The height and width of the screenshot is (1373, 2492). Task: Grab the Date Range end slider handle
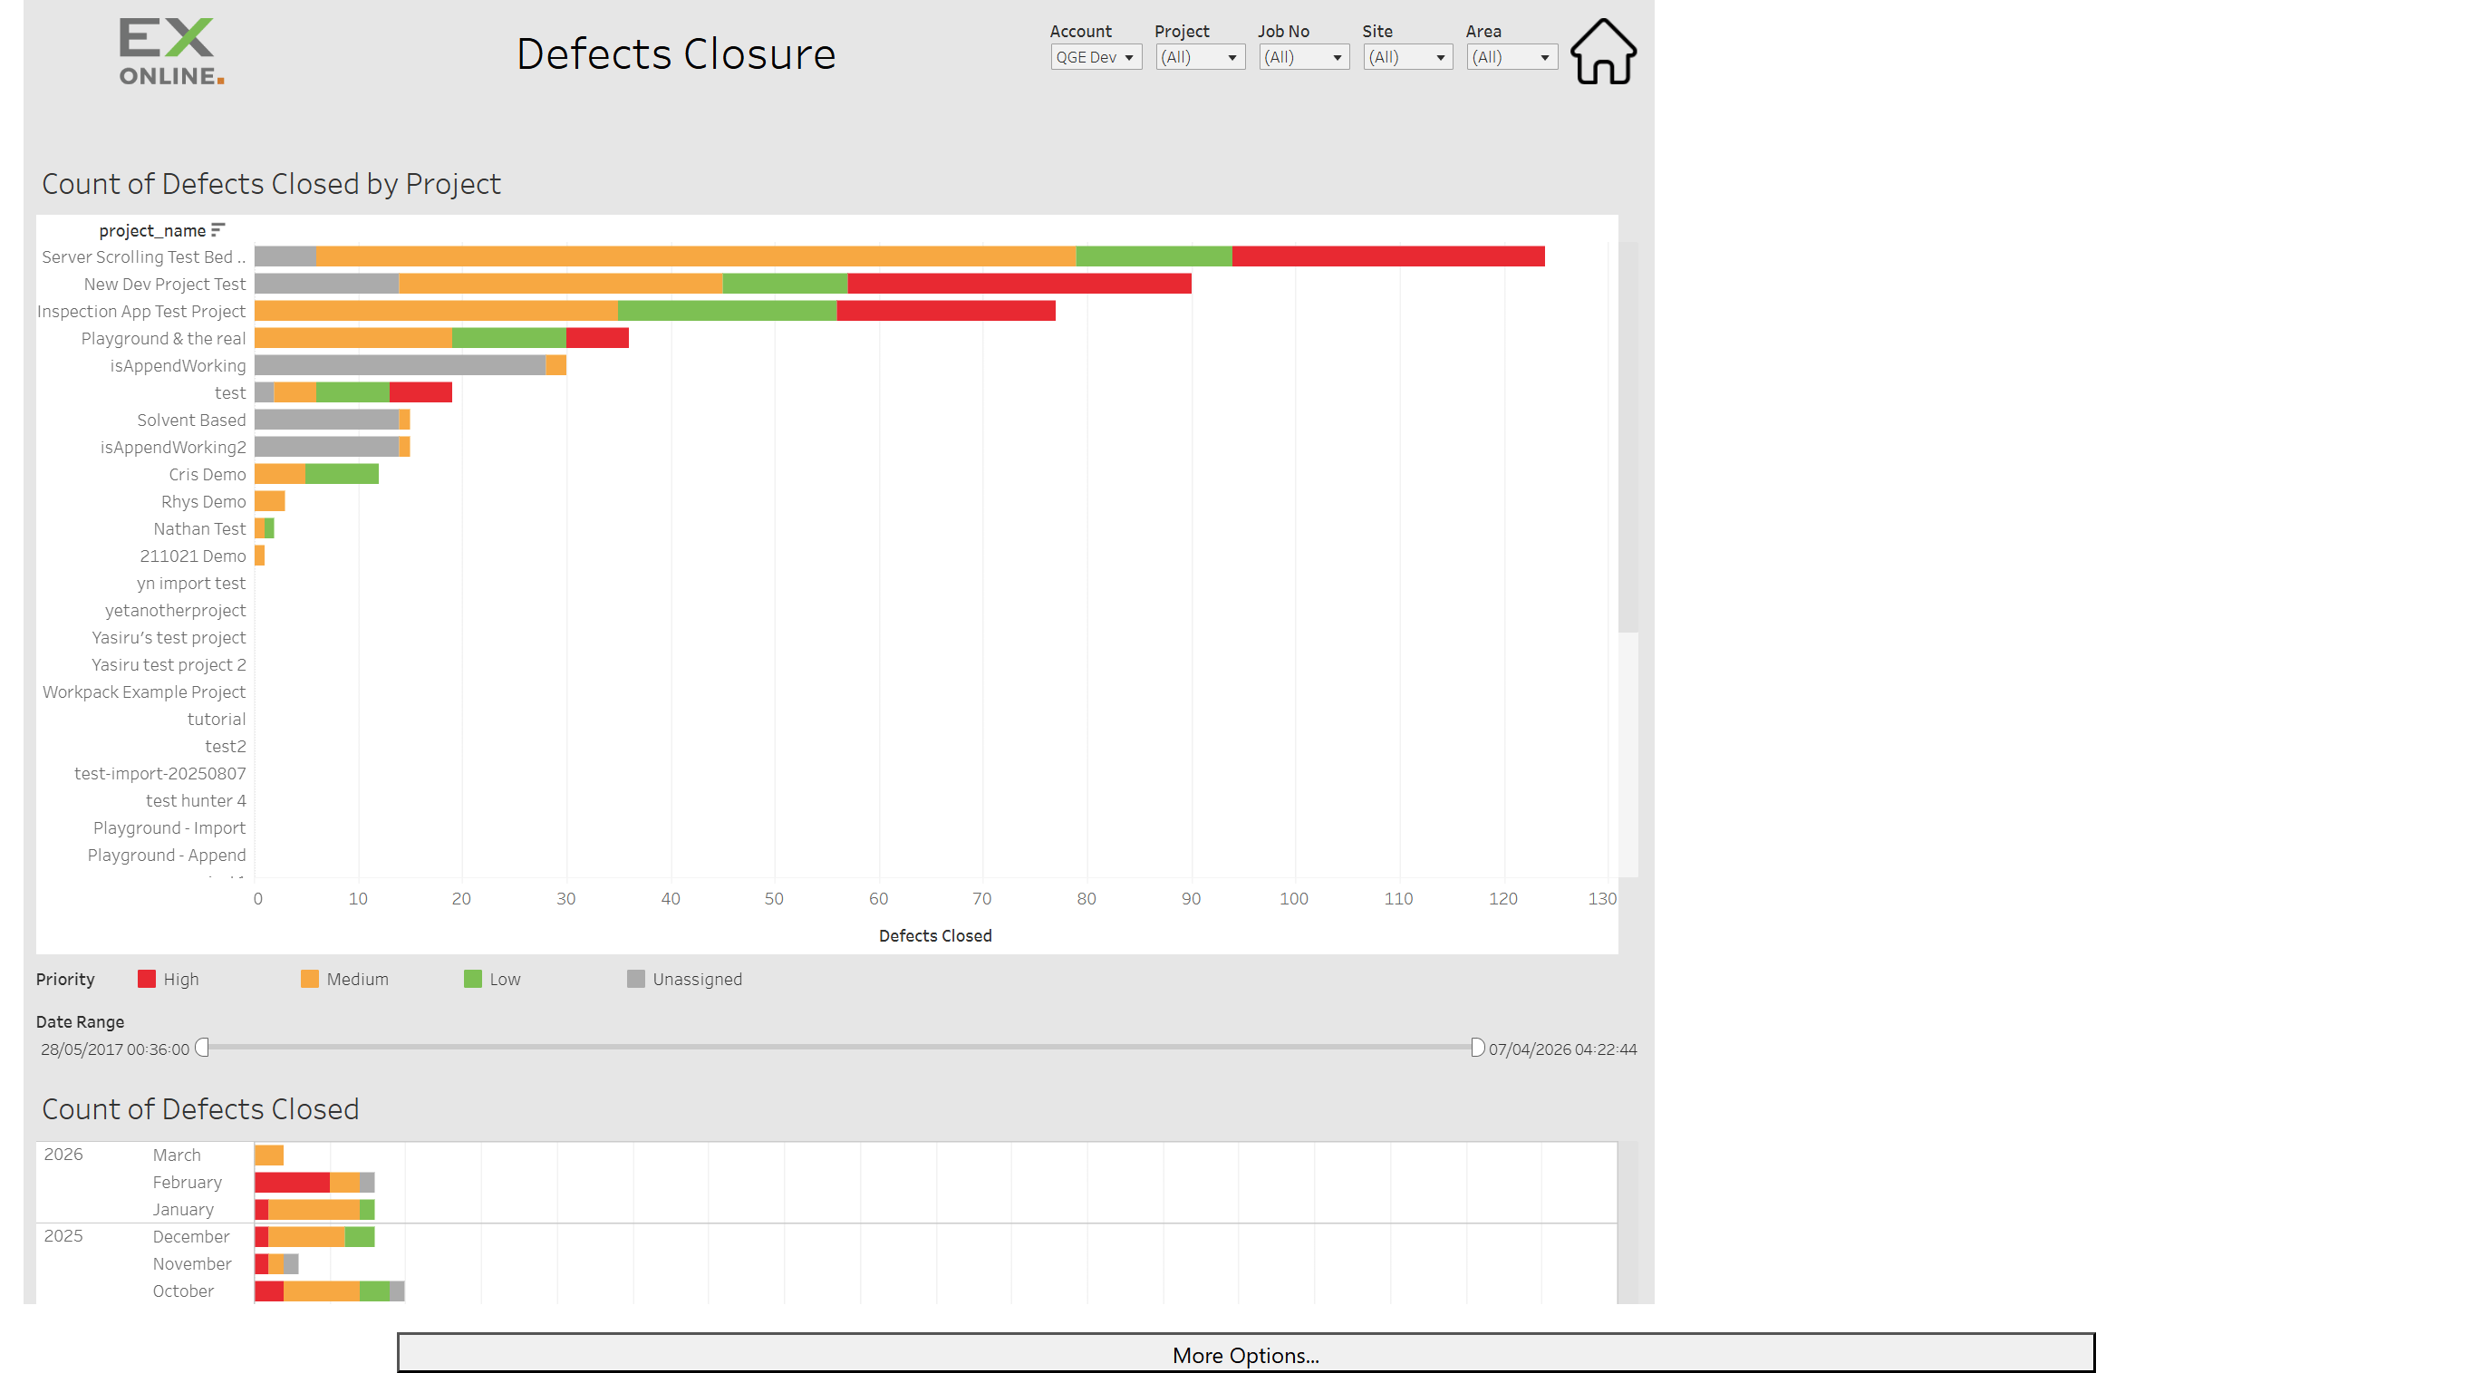[1477, 1048]
